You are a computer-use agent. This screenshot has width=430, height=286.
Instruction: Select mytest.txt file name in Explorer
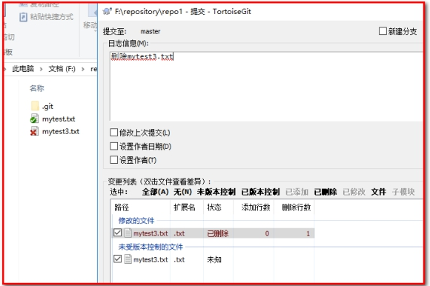point(59,119)
